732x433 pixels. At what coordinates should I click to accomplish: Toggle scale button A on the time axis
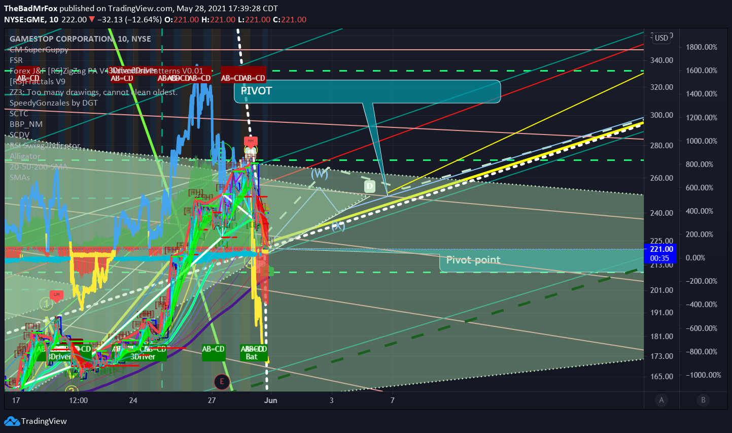(661, 400)
